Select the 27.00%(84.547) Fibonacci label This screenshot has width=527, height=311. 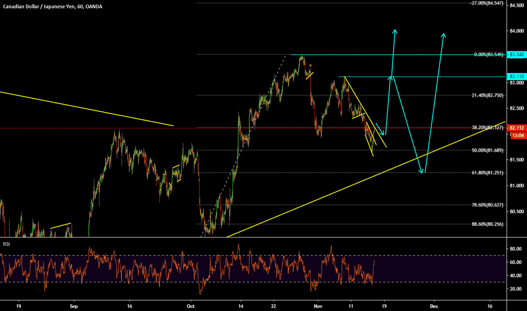point(487,3)
